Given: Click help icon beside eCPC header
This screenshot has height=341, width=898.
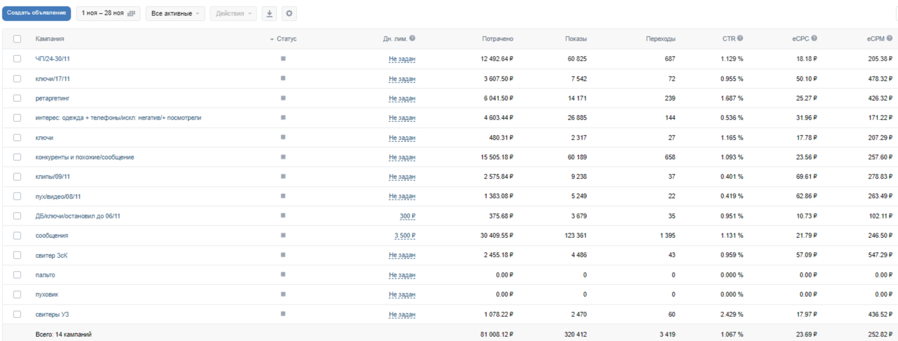Looking at the screenshot, I should click(814, 38).
